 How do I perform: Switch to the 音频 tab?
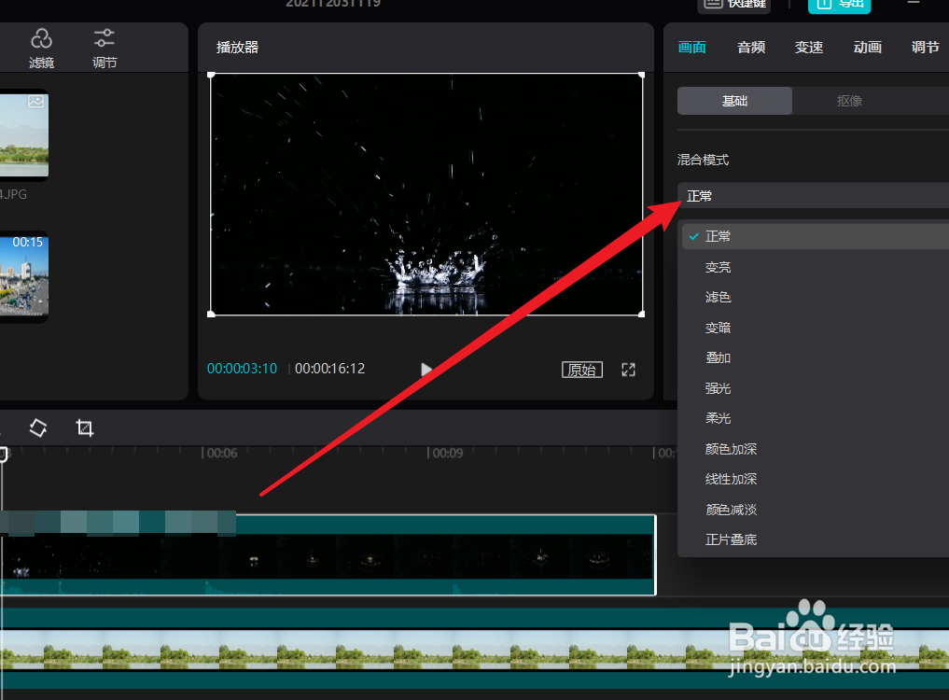[751, 48]
